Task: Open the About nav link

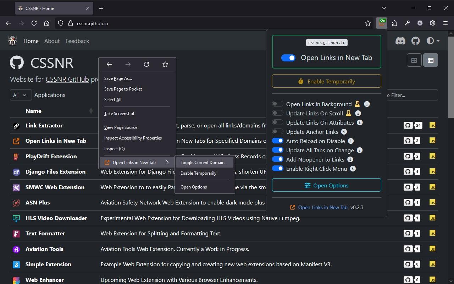Action: click(52, 41)
